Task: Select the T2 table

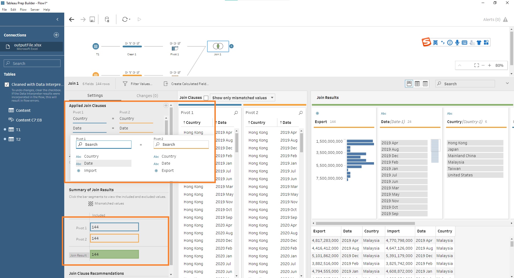Action: coord(18,139)
